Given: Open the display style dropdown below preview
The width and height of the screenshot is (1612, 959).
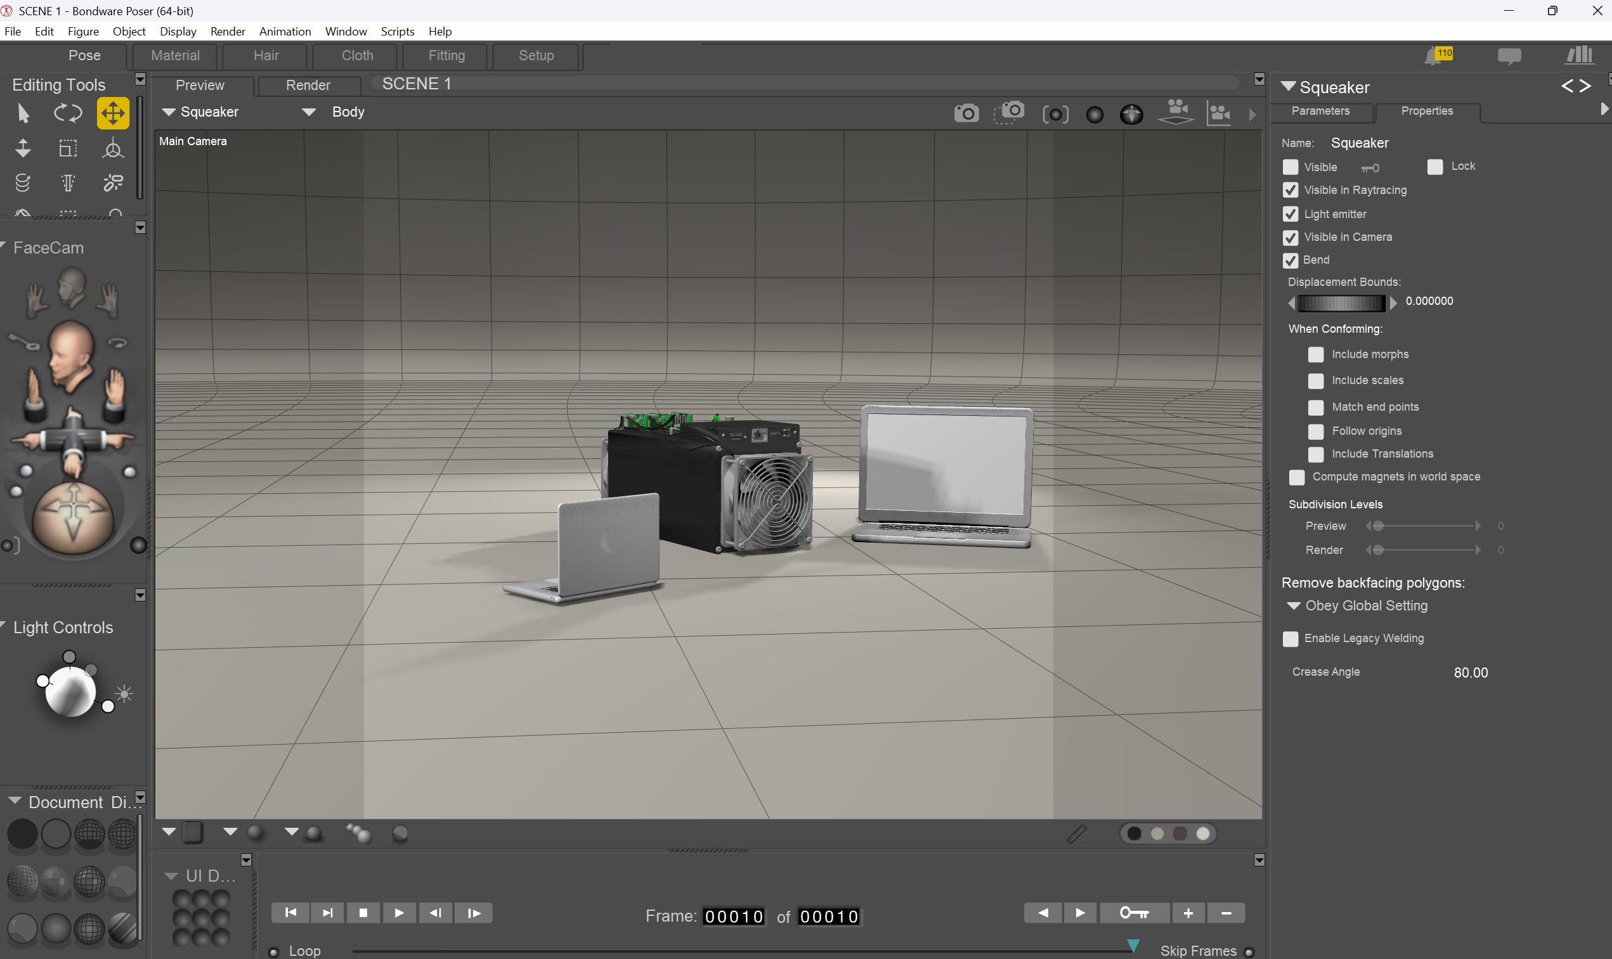Looking at the screenshot, I should (169, 832).
